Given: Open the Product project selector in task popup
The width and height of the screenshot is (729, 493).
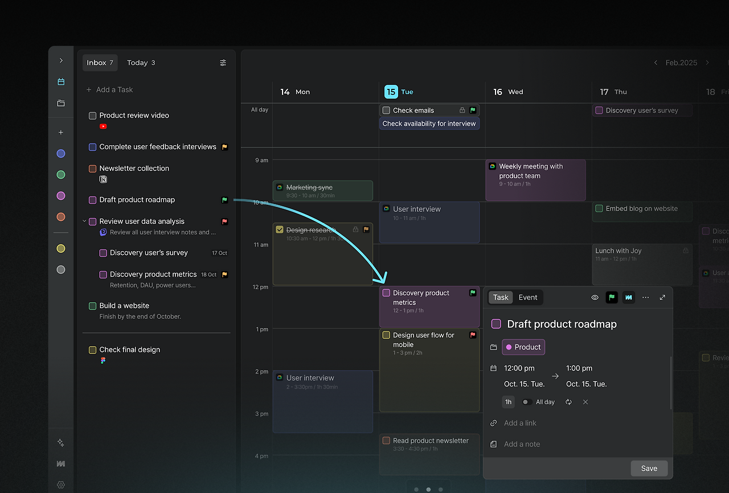Looking at the screenshot, I should click(x=523, y=347).
